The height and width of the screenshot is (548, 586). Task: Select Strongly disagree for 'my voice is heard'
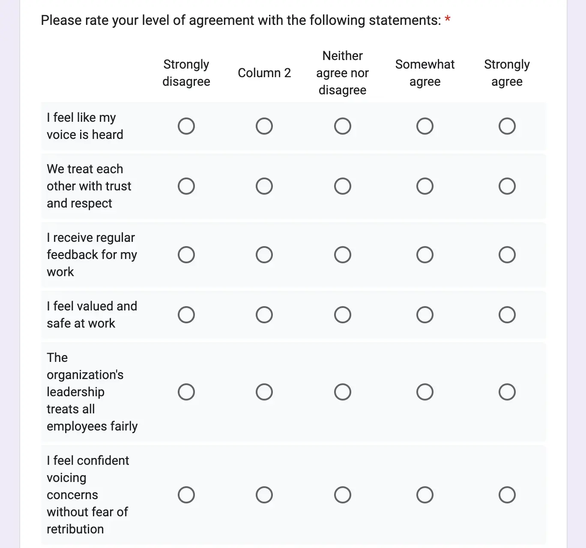coord(186,126)
